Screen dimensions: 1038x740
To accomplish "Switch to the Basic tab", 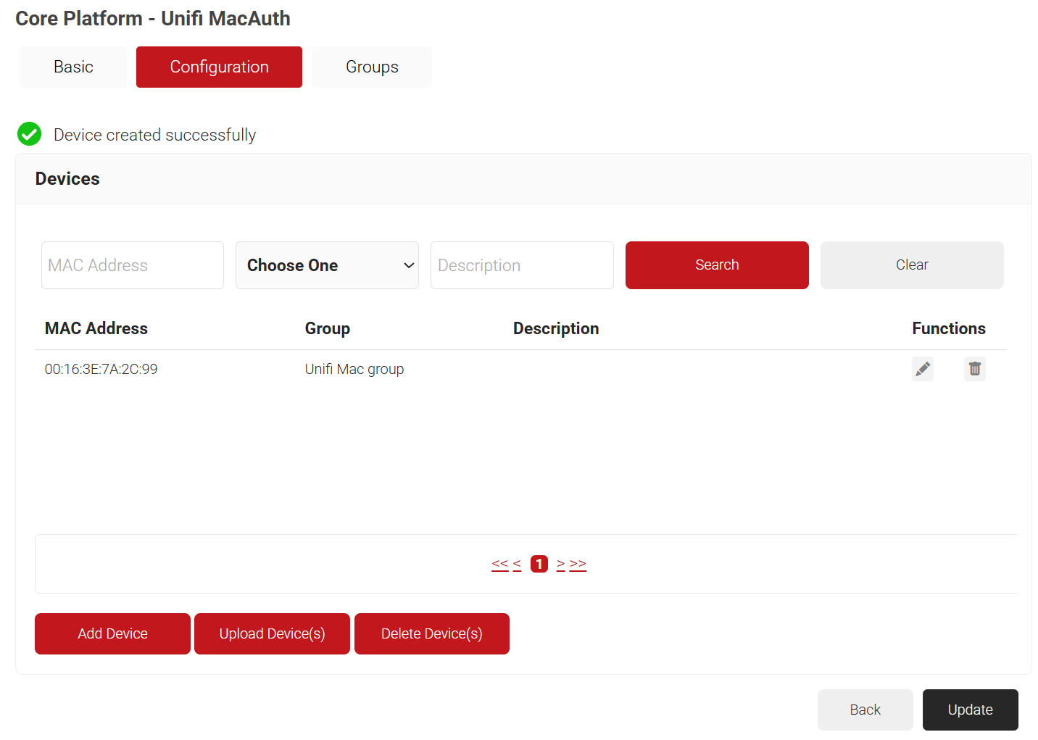I will pos(73,67).
